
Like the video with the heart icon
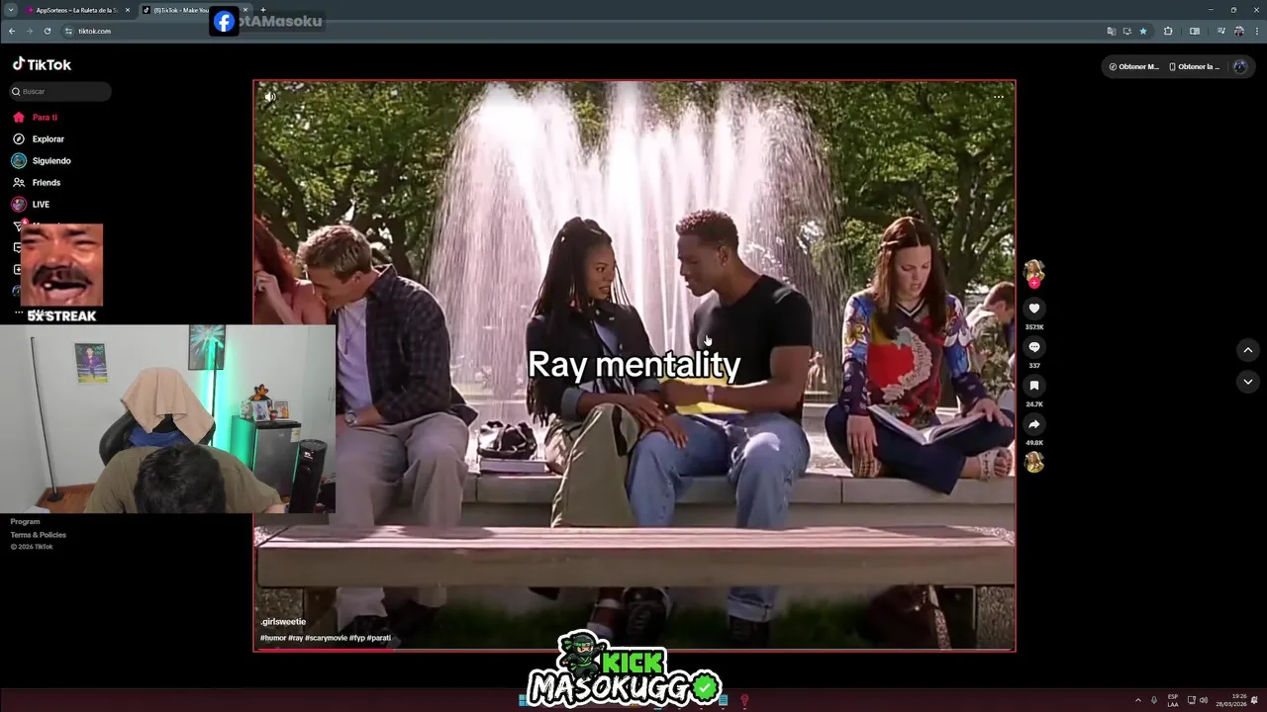pos(1033,309)
